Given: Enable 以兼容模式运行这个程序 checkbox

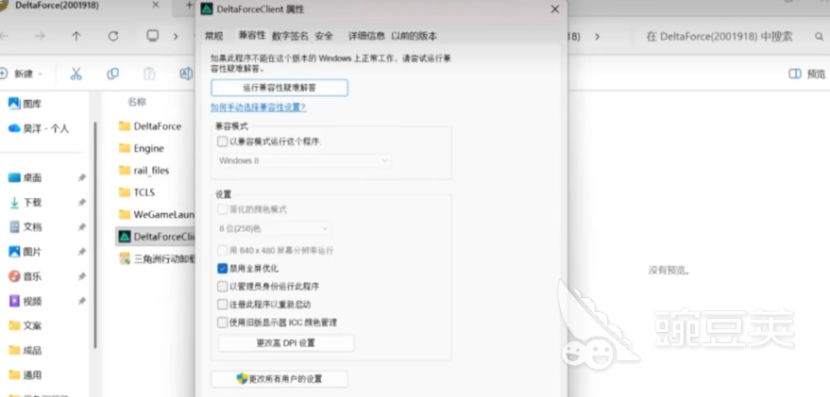Looking at the screenshot, I should [x=222, y=141].
